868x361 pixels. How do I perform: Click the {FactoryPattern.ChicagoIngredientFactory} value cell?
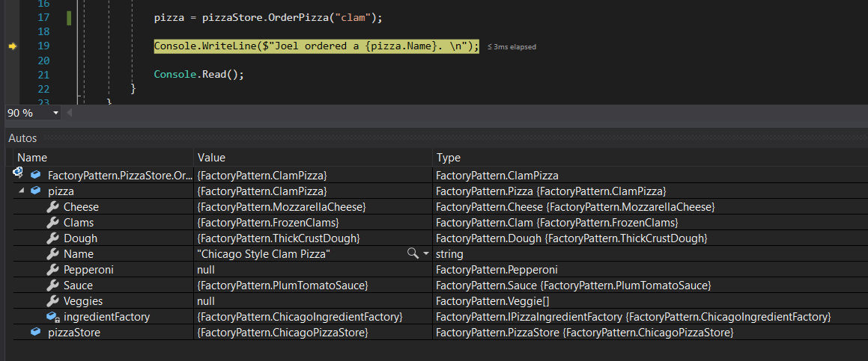(x=313, y=317)
